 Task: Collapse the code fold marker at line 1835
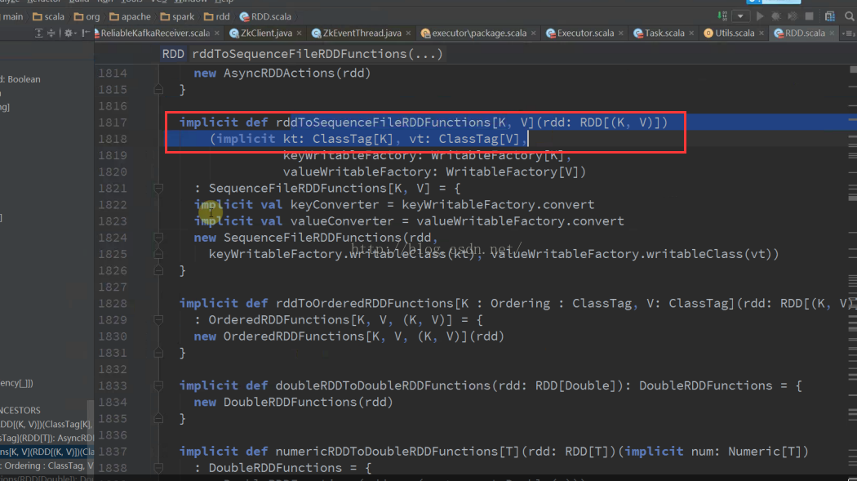tap(158, 419)
